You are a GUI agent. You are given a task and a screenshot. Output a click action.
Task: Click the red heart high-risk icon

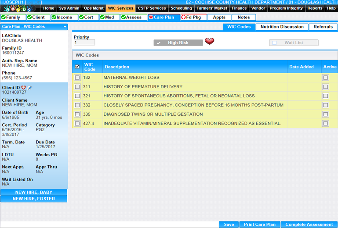click(x=210, y=42)
